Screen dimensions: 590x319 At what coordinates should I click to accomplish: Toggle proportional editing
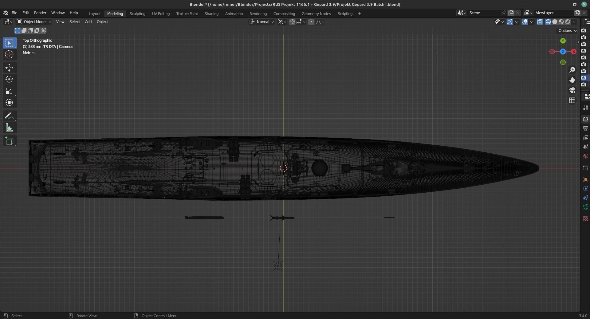[311, 22]
